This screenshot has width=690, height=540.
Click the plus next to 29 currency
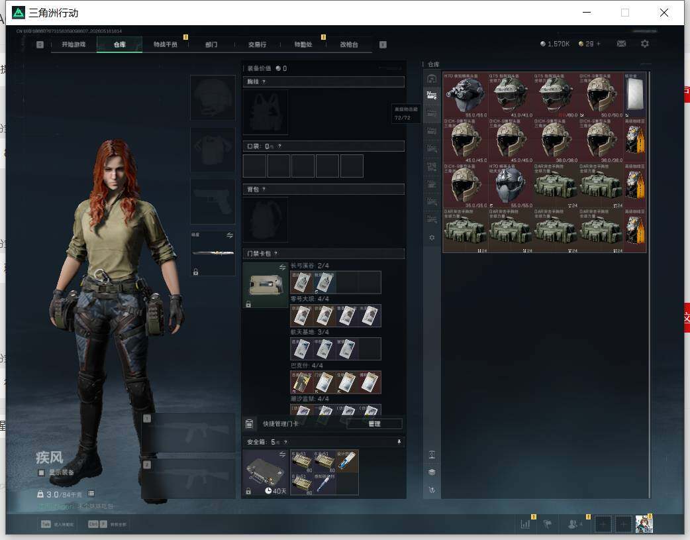tap(599, 44)
